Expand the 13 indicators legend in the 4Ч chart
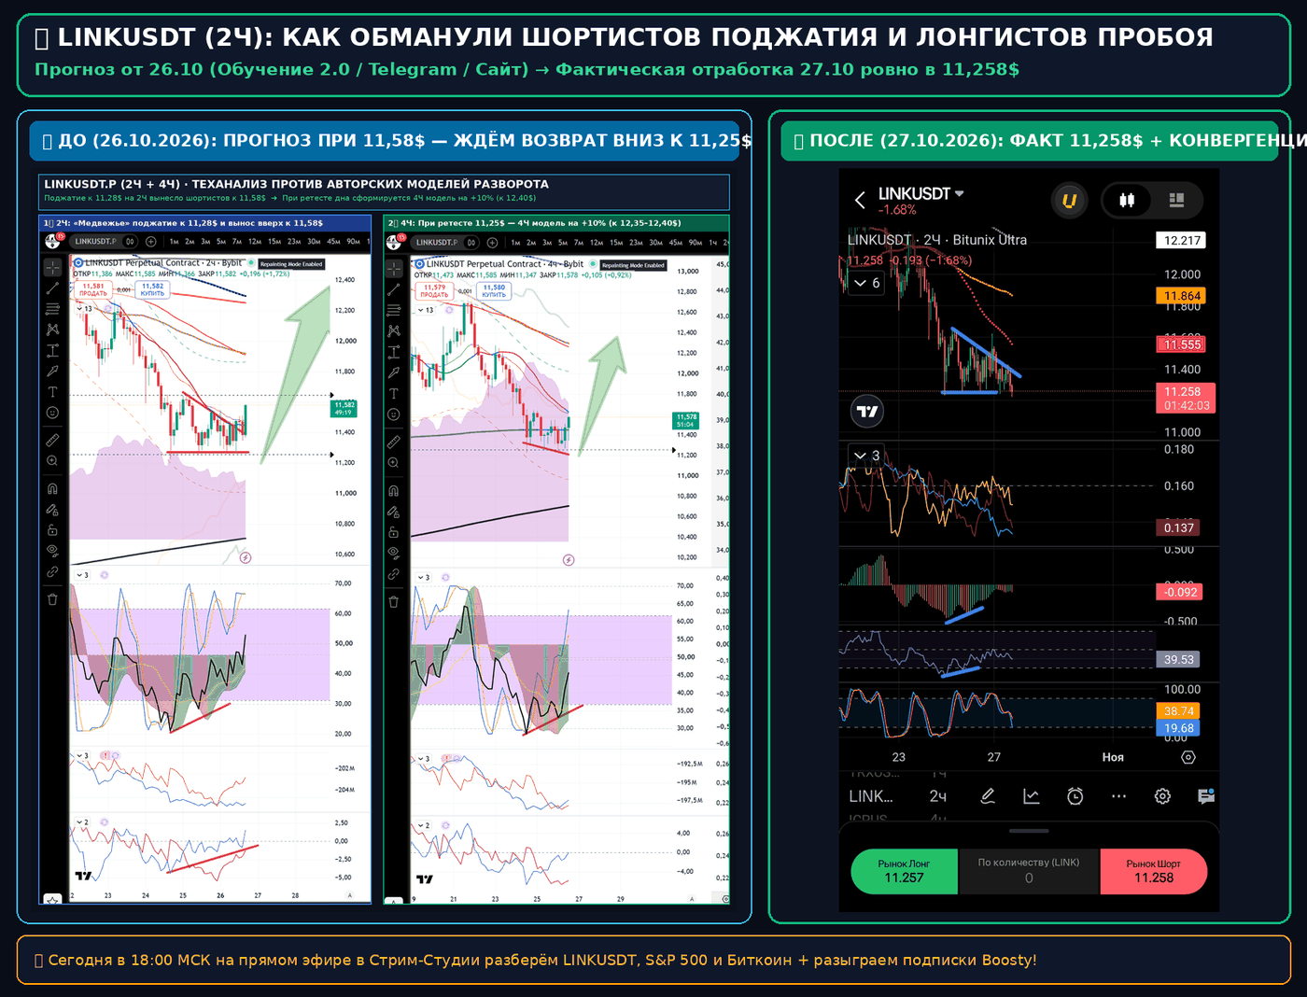The image size is (1307, 997). 426,310
